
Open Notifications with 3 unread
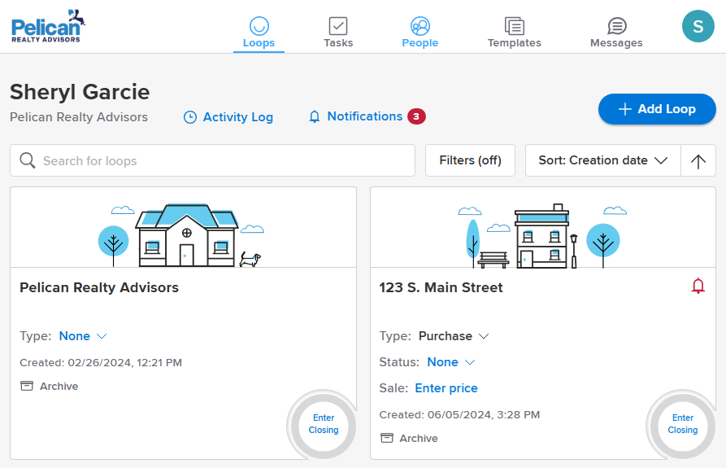pos(366,116)
